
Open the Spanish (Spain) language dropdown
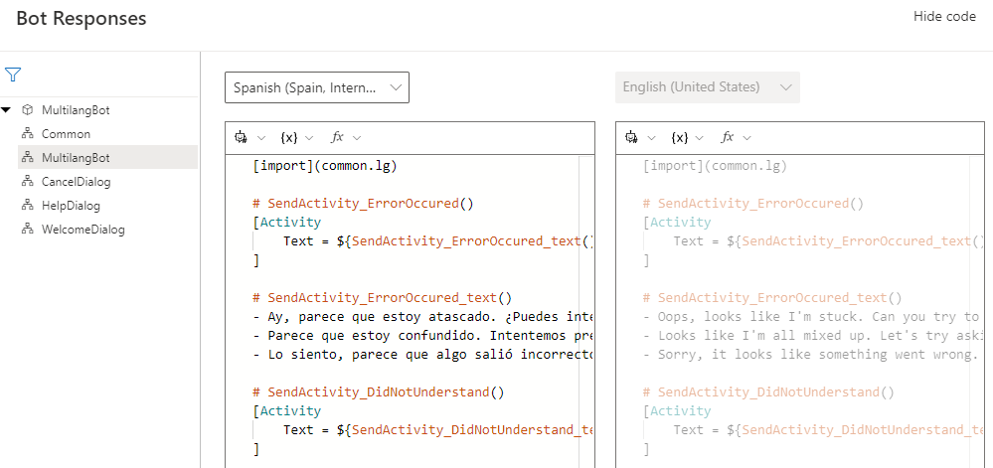[x=317, y=87]
